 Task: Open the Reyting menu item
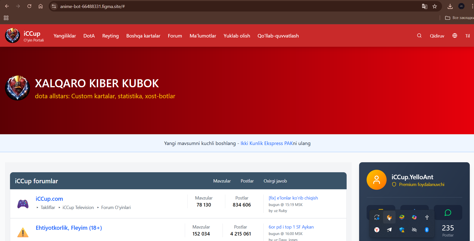tap(110, 36)
